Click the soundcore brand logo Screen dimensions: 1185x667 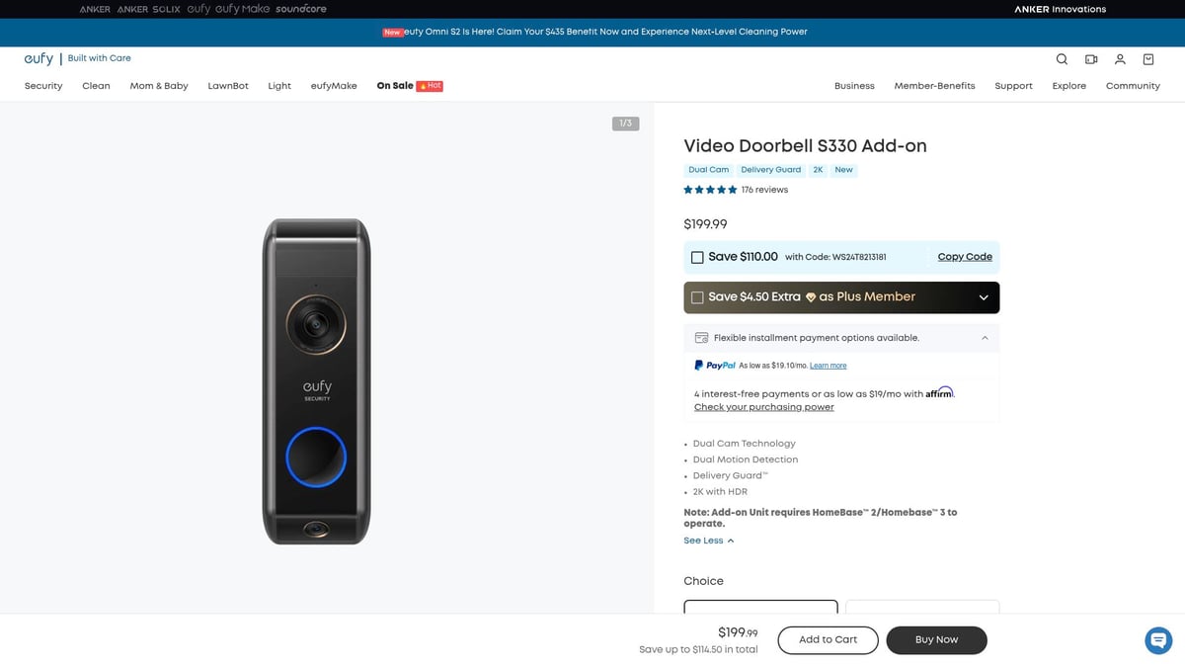point(301,9)
